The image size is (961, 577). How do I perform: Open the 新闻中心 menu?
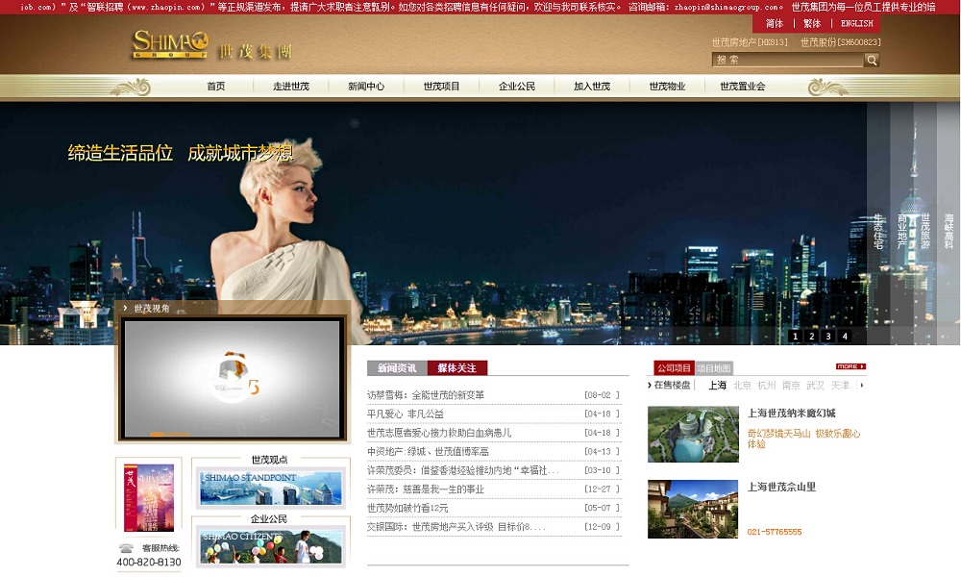[366, 87]
